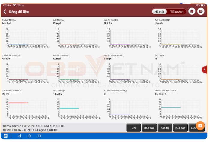Go back using the left arrow
The image size is (210, 144).
coord(5,12)
